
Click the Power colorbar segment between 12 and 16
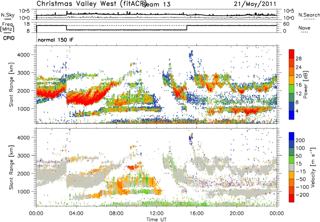point(292,89)
